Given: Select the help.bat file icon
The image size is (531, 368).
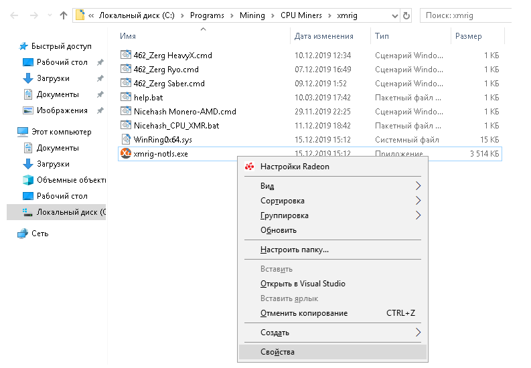Looking at the screenshot, I should click(126, 97).
